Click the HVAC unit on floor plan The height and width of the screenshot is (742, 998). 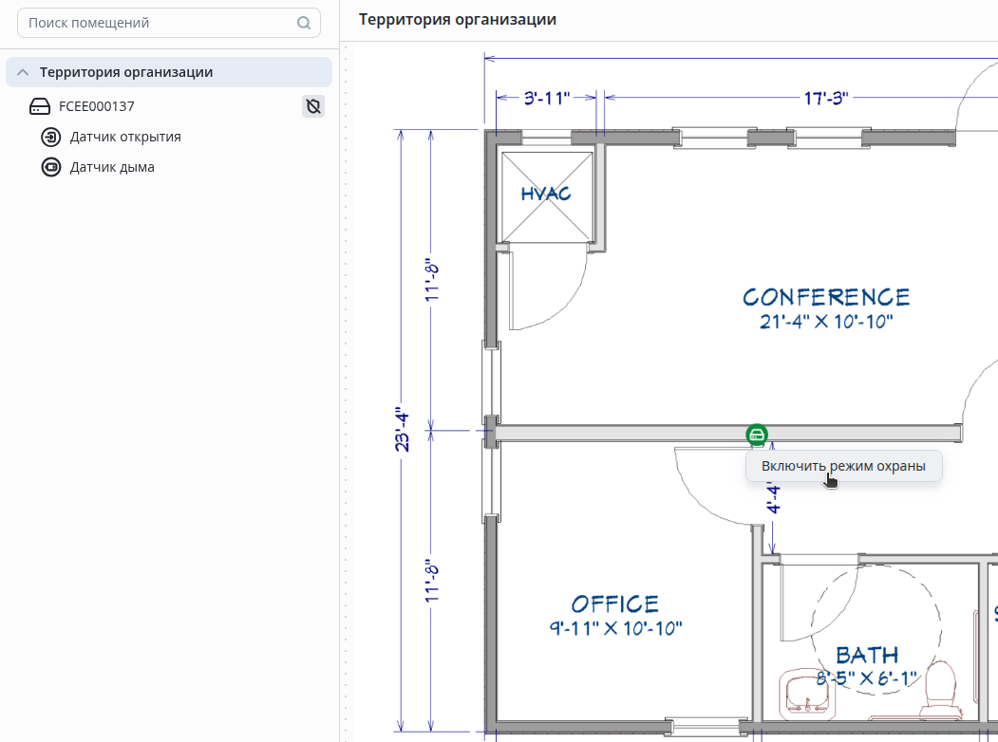point(546,195)
